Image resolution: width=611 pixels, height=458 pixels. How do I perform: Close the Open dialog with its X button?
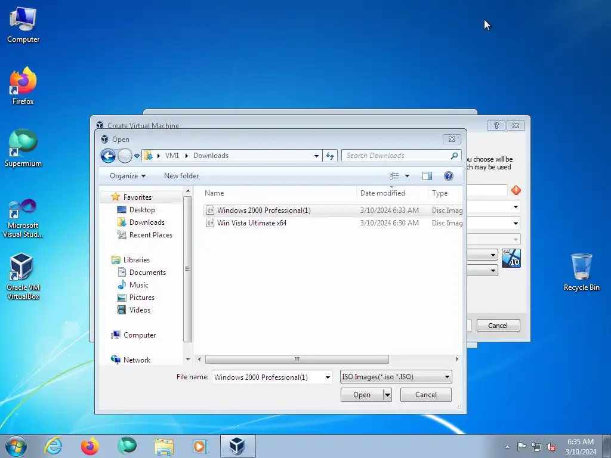[x=452, y=139]
